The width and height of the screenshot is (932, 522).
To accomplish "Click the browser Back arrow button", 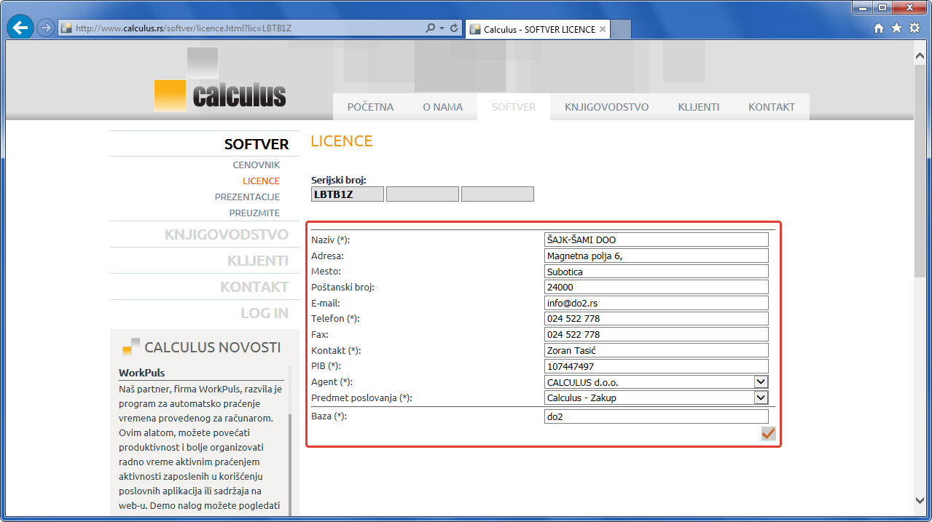I will pos(20,28).
